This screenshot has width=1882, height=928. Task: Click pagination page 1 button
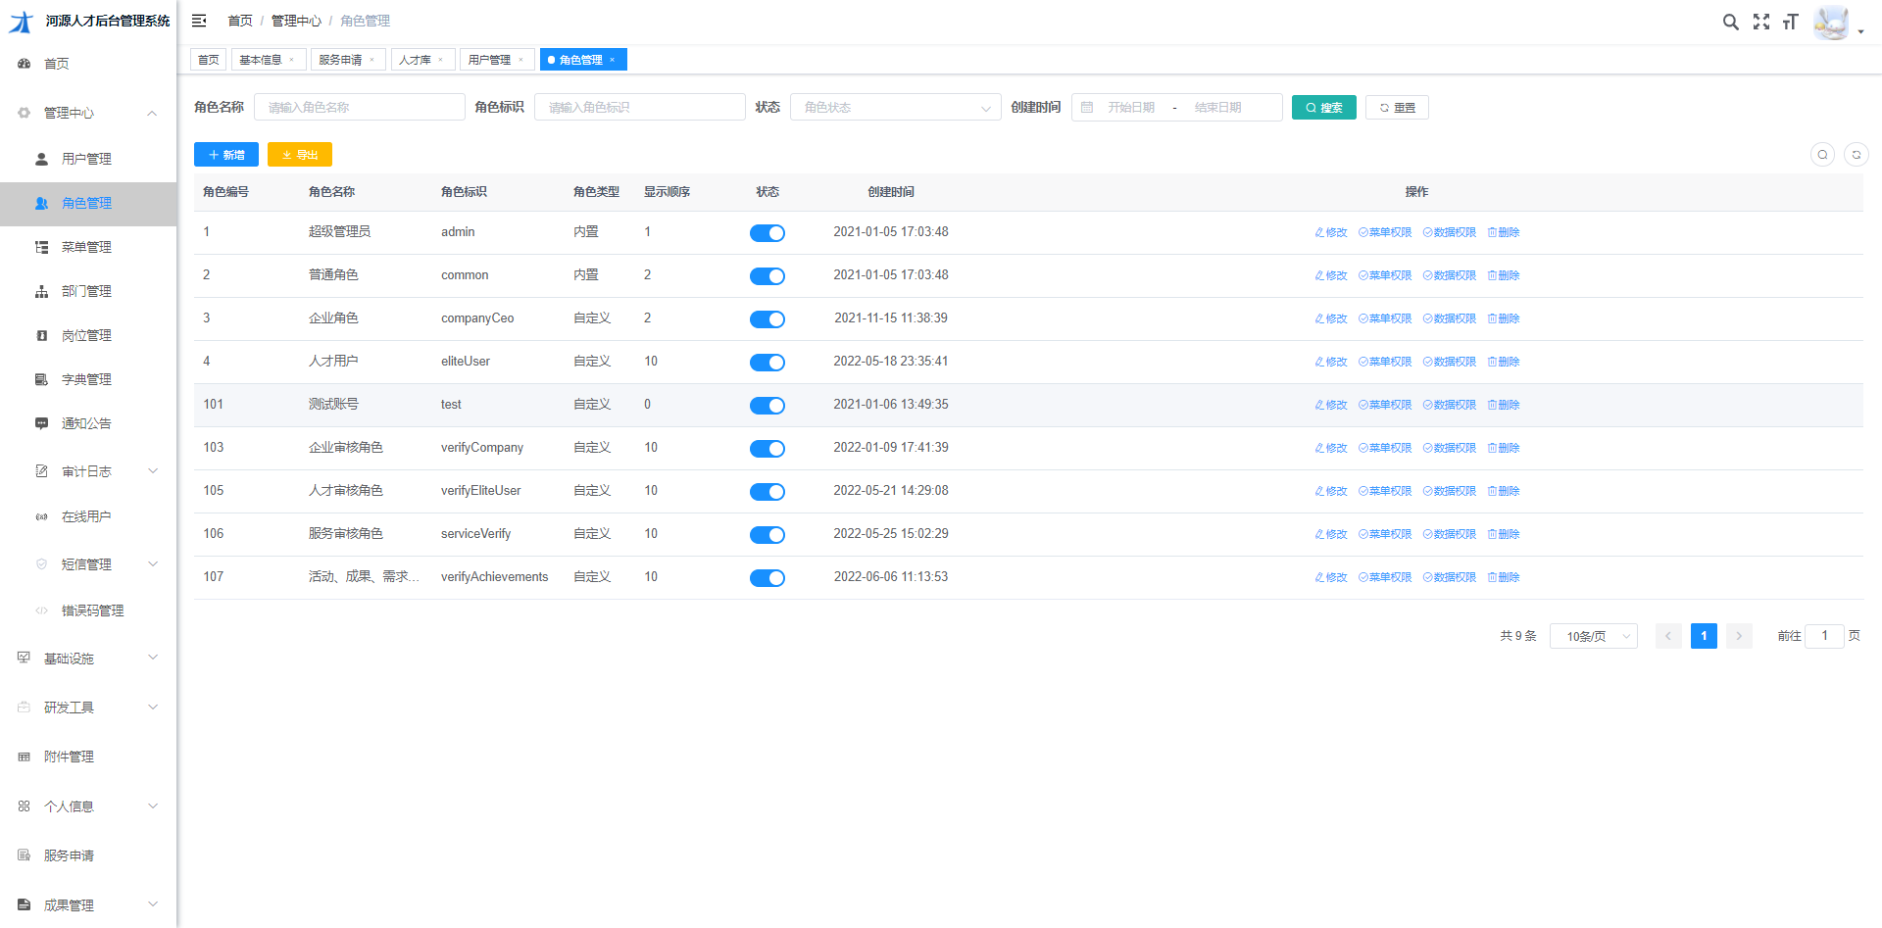click(1704, 636)
